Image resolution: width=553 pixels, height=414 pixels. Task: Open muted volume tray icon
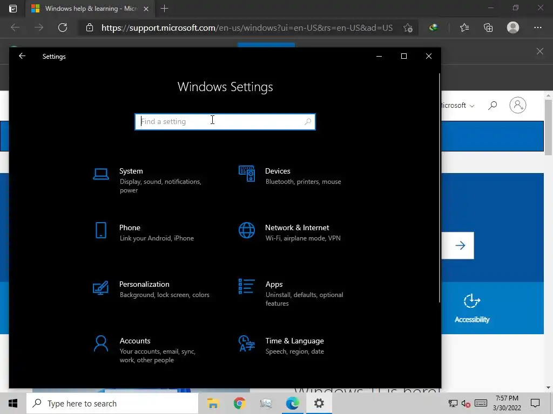pos(466,403)
